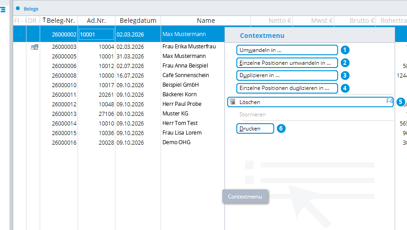Sort by Beleg-Nr. column header
407x230 pixels.
tap(59, 21)
